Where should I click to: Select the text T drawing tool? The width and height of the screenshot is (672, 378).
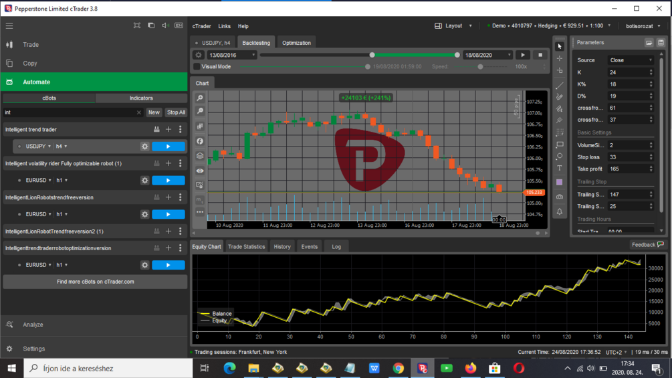(560, 168)
